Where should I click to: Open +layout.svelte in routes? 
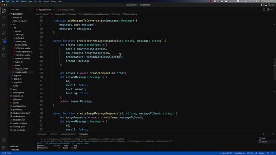point(22,69)
